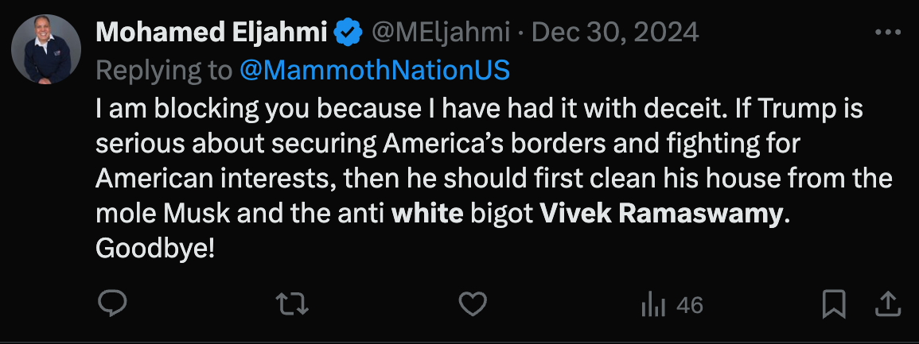This screenshot has height=344, width=919.
Task: Click the "Replying to" label
Action: tap(164, 70)
